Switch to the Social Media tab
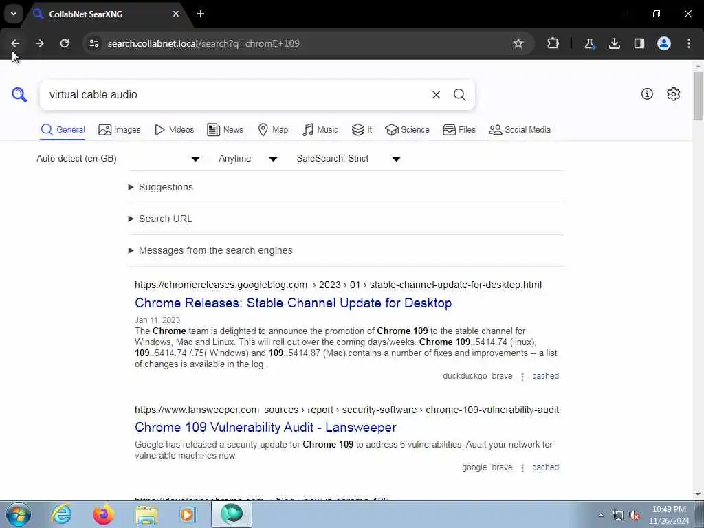This screenshot has height=528, width=704. [x=520, y=130]
